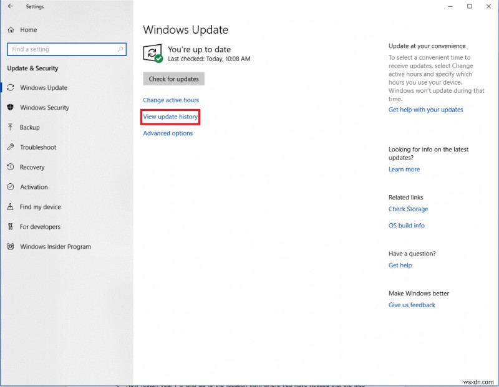Open Advanced options

click(167, 133)
